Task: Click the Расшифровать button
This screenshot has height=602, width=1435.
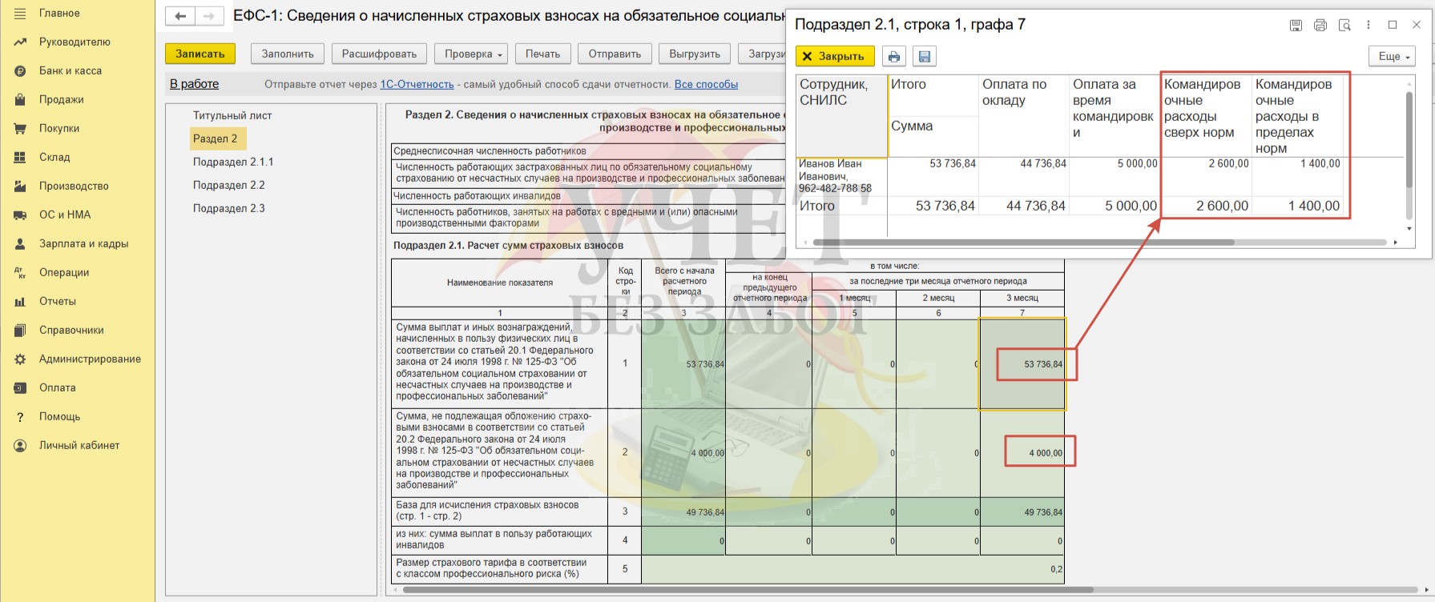Action: [x=379, y=54]
